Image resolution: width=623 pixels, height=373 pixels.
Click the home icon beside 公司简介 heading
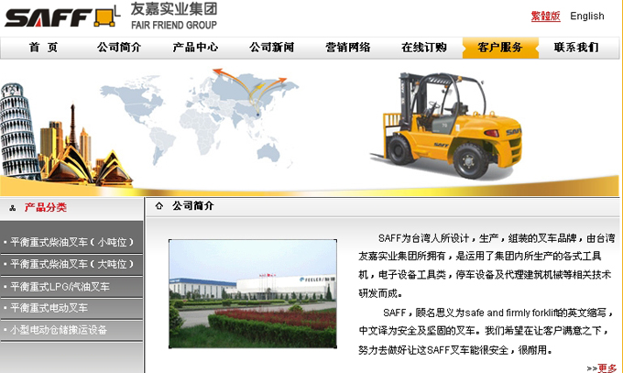click(x=159, y=205)
